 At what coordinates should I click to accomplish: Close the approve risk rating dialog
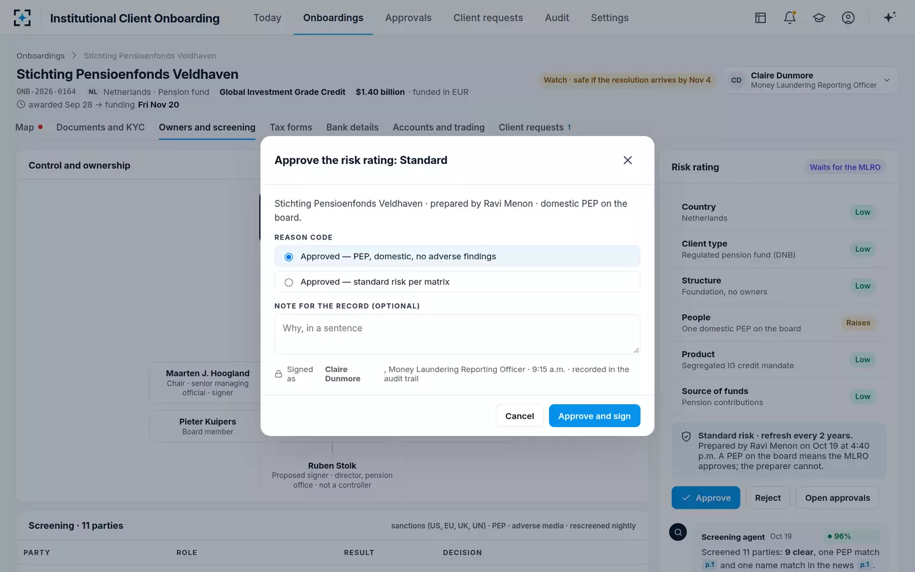(628, 160)
